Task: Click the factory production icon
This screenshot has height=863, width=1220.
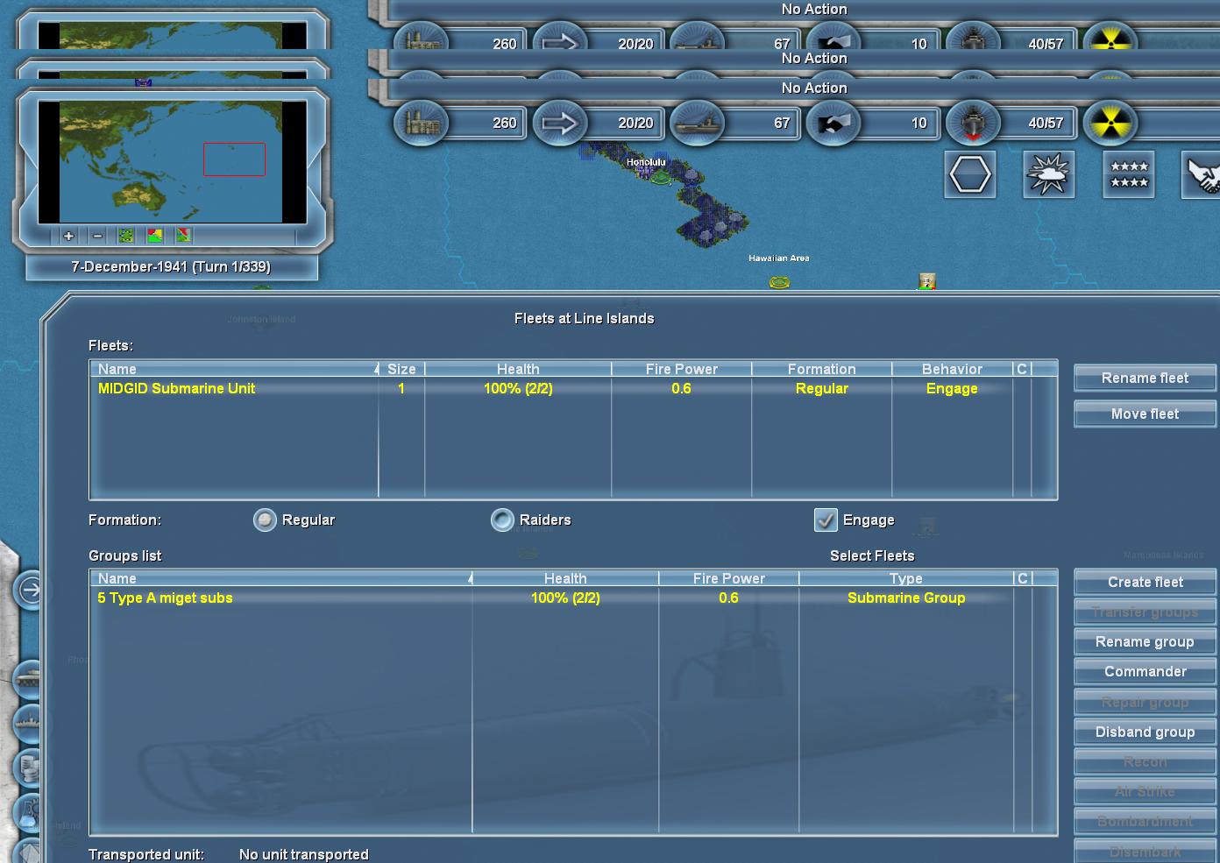Action: coord(421,123)
